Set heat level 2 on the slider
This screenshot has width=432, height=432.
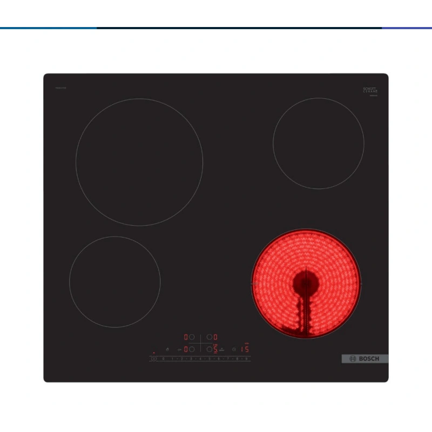click(182, 359)
